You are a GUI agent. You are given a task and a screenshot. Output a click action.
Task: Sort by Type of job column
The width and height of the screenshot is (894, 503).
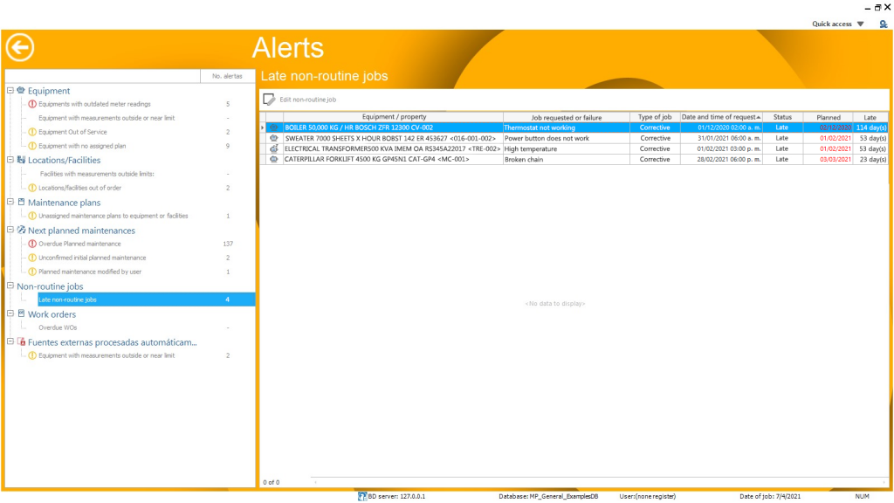tap(655, 117)
